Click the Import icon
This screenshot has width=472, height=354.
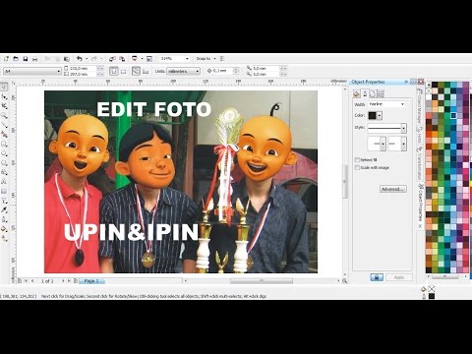[112, 59]
